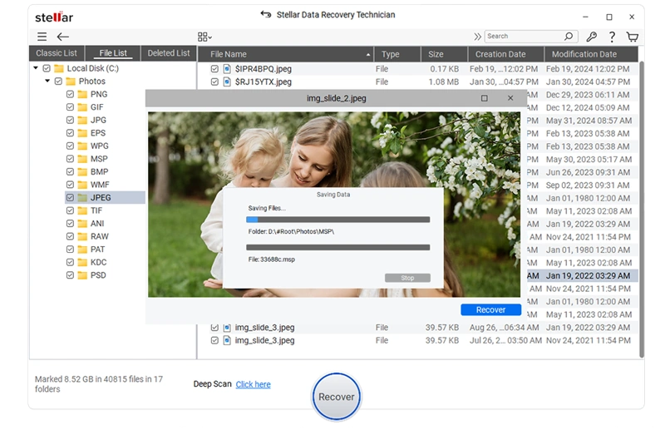Image resolution: width=665 pixels, height=430 pixels.
Task: Collapse the Photos folder node
Action: [48, 82]
